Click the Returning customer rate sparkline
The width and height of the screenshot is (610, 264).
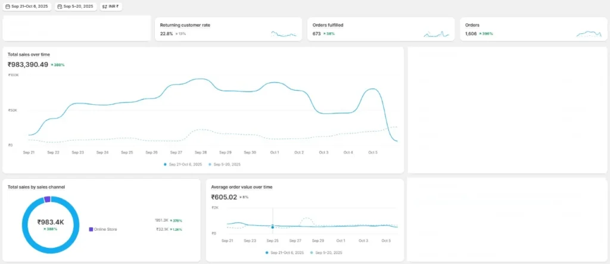point(283,34)
